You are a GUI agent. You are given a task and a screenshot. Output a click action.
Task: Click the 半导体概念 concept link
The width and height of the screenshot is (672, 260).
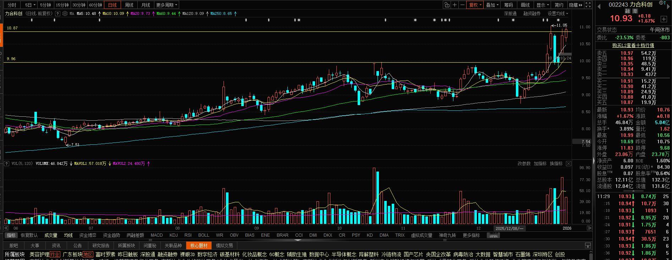344,254
